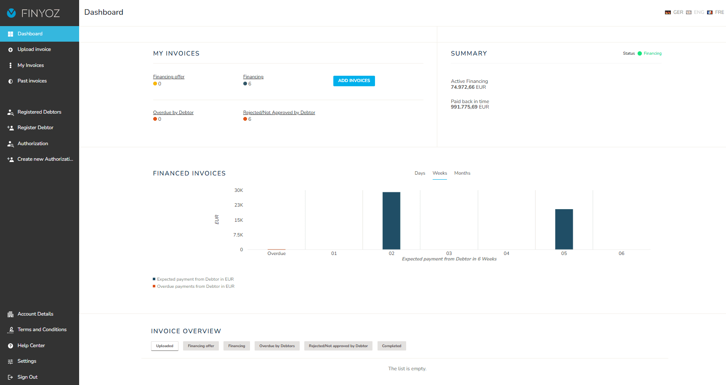Screen dimensions: 726x385
Task: Select English language option ENG
Action: [695, 12]
